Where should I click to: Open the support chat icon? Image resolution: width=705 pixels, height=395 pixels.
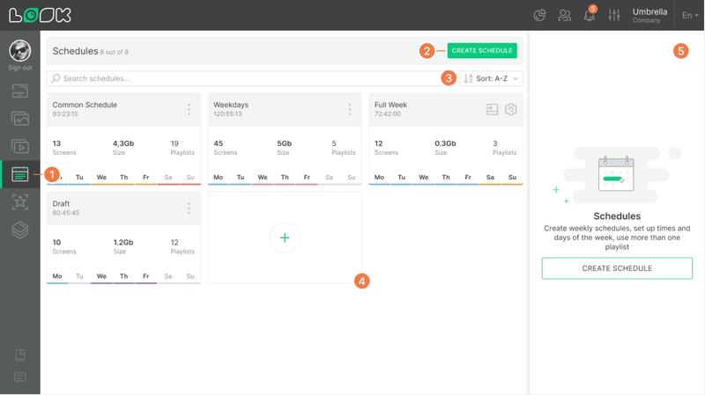19,377
